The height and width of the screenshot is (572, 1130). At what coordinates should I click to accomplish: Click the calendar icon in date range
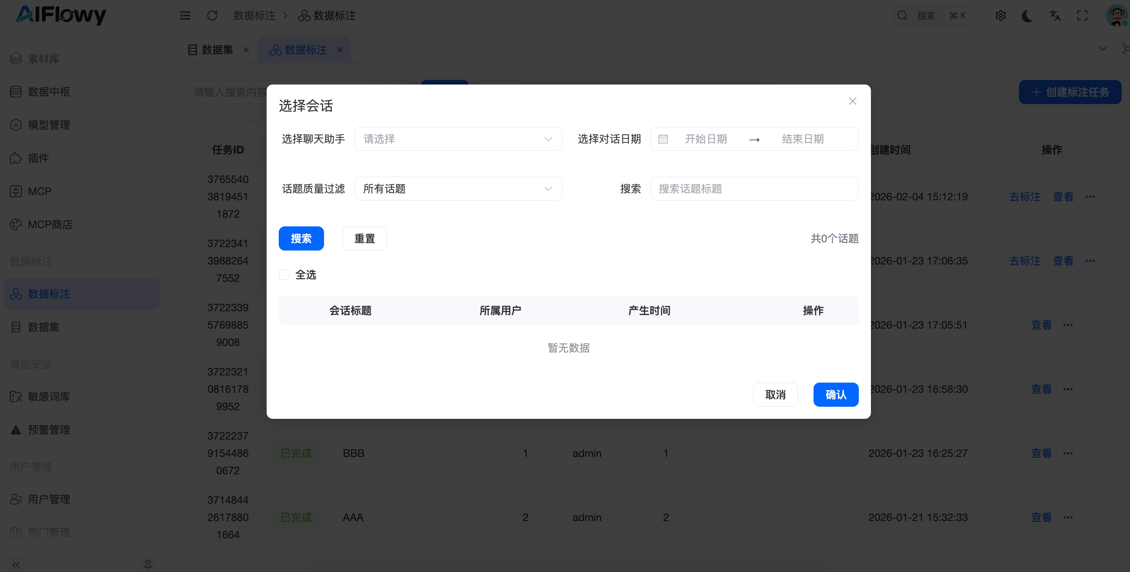pos(663,139)
